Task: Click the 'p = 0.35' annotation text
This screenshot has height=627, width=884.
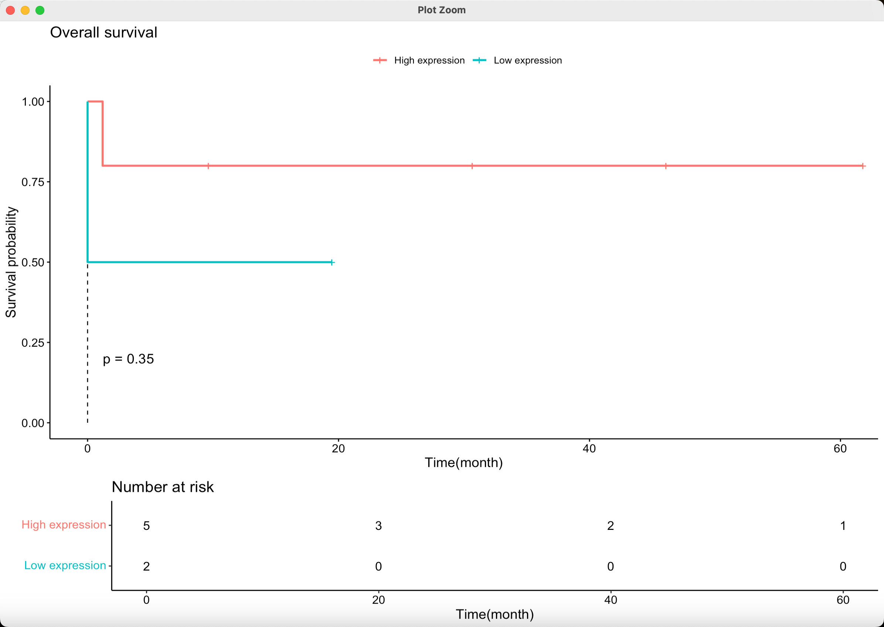Action: (128, 359)
